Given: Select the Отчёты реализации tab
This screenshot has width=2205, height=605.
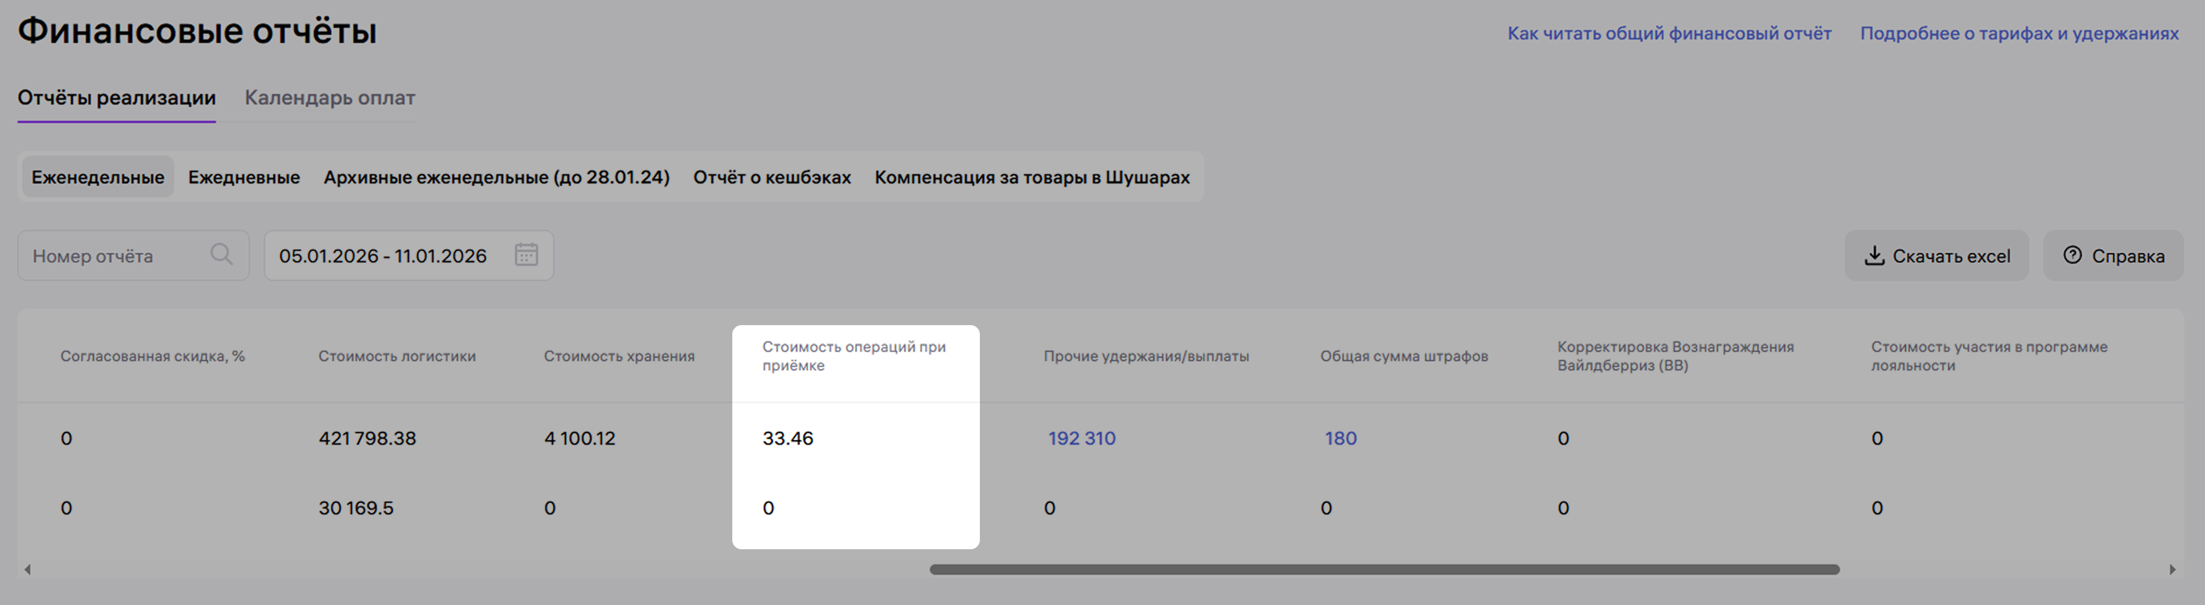Looking at the screenshot, I should pyautogui.click(x=116, y=98).
